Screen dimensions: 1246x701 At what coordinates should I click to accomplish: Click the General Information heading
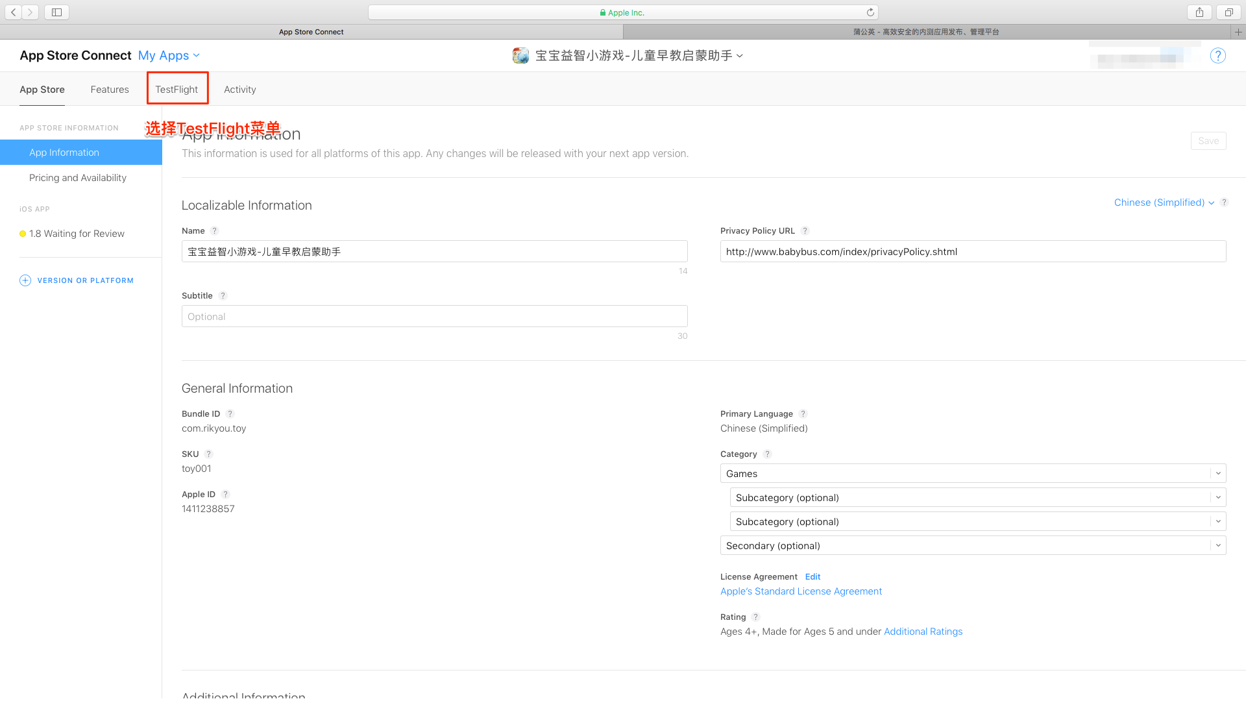pos(237,388)
